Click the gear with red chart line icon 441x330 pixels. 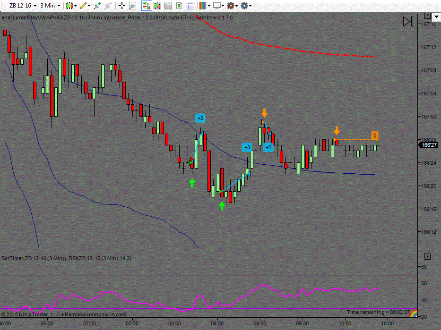click(x=231, y=6)
